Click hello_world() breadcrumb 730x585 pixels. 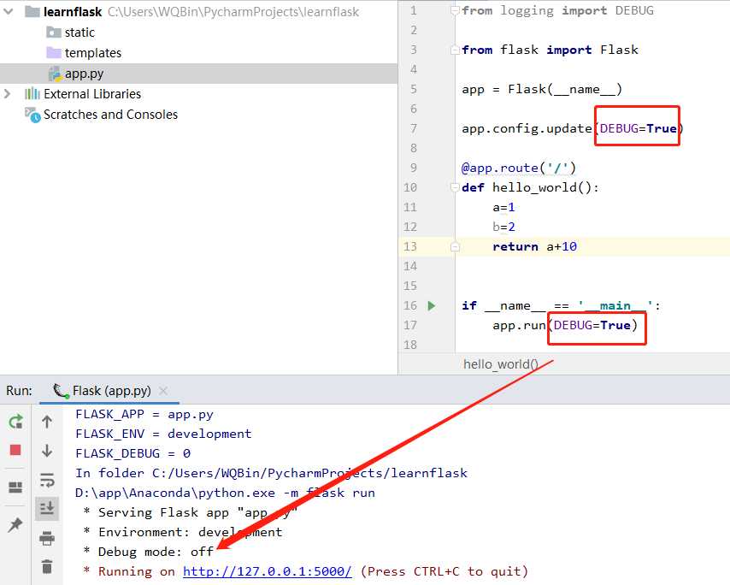501,364
